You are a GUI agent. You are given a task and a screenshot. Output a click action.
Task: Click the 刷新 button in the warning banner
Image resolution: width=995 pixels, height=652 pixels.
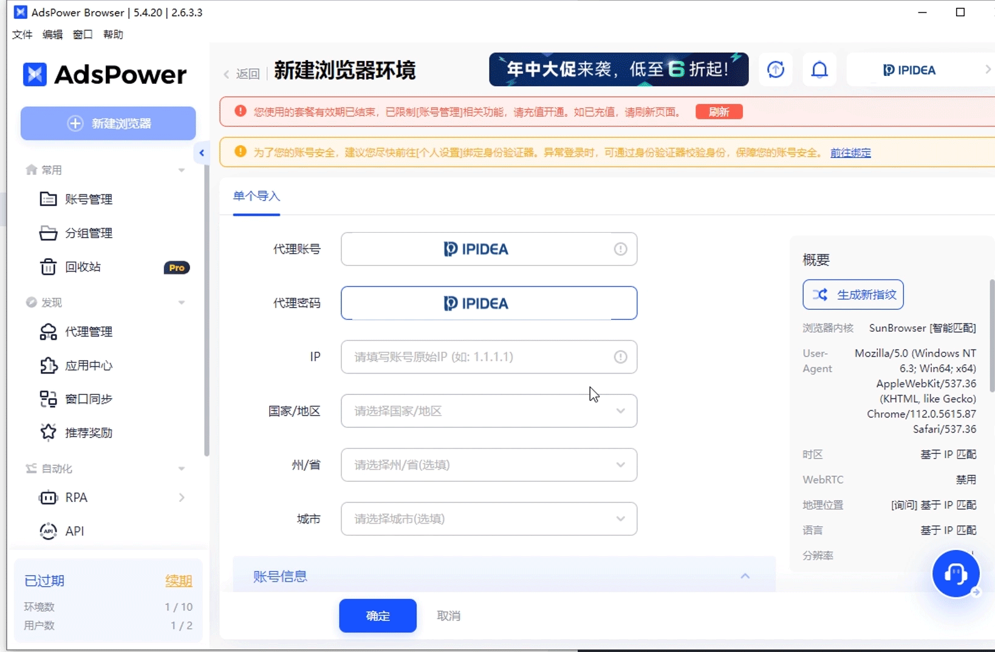[719, 112]
